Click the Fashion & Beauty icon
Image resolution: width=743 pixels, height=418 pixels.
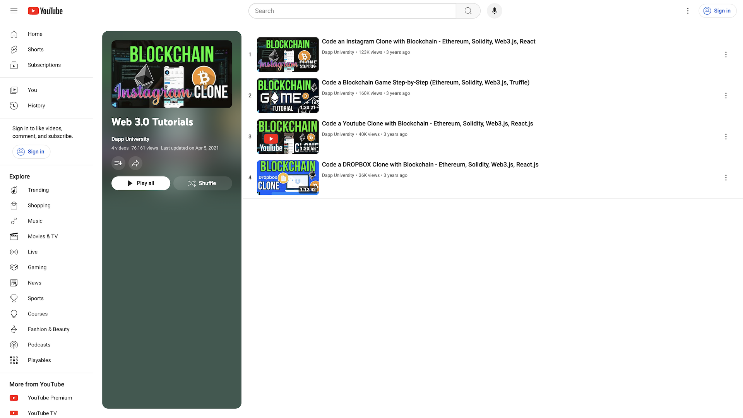tap(14, 329)
